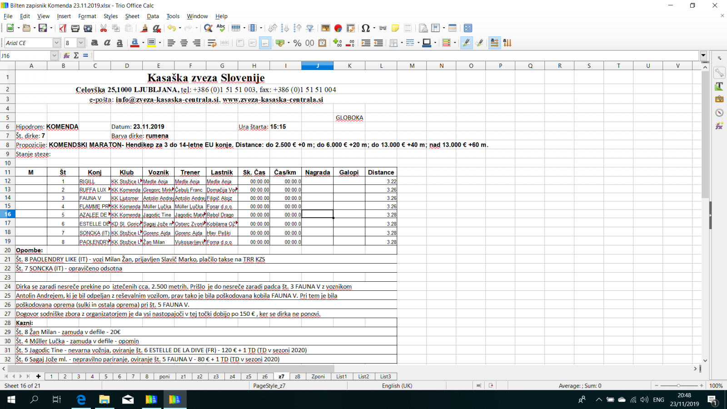Toggle Italic formatting
The image size is (727, 409).
coord(107,43)
